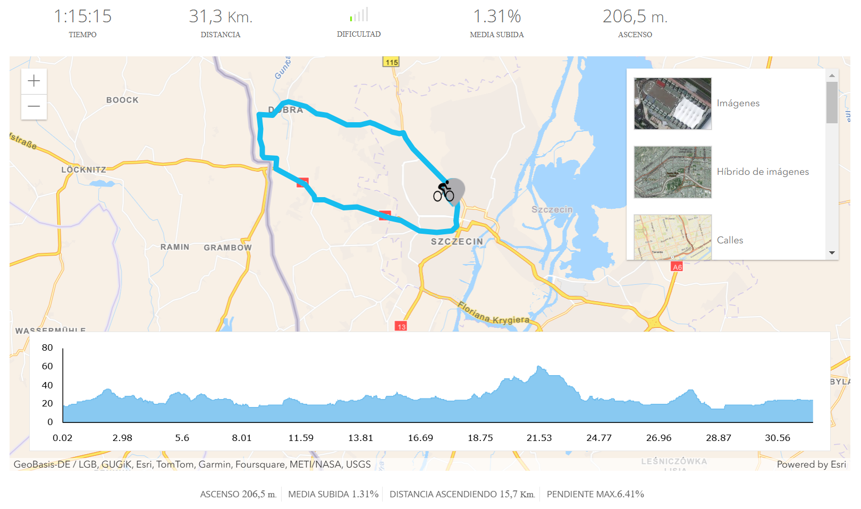Click the Szczecin city label on map

(457, 242)
